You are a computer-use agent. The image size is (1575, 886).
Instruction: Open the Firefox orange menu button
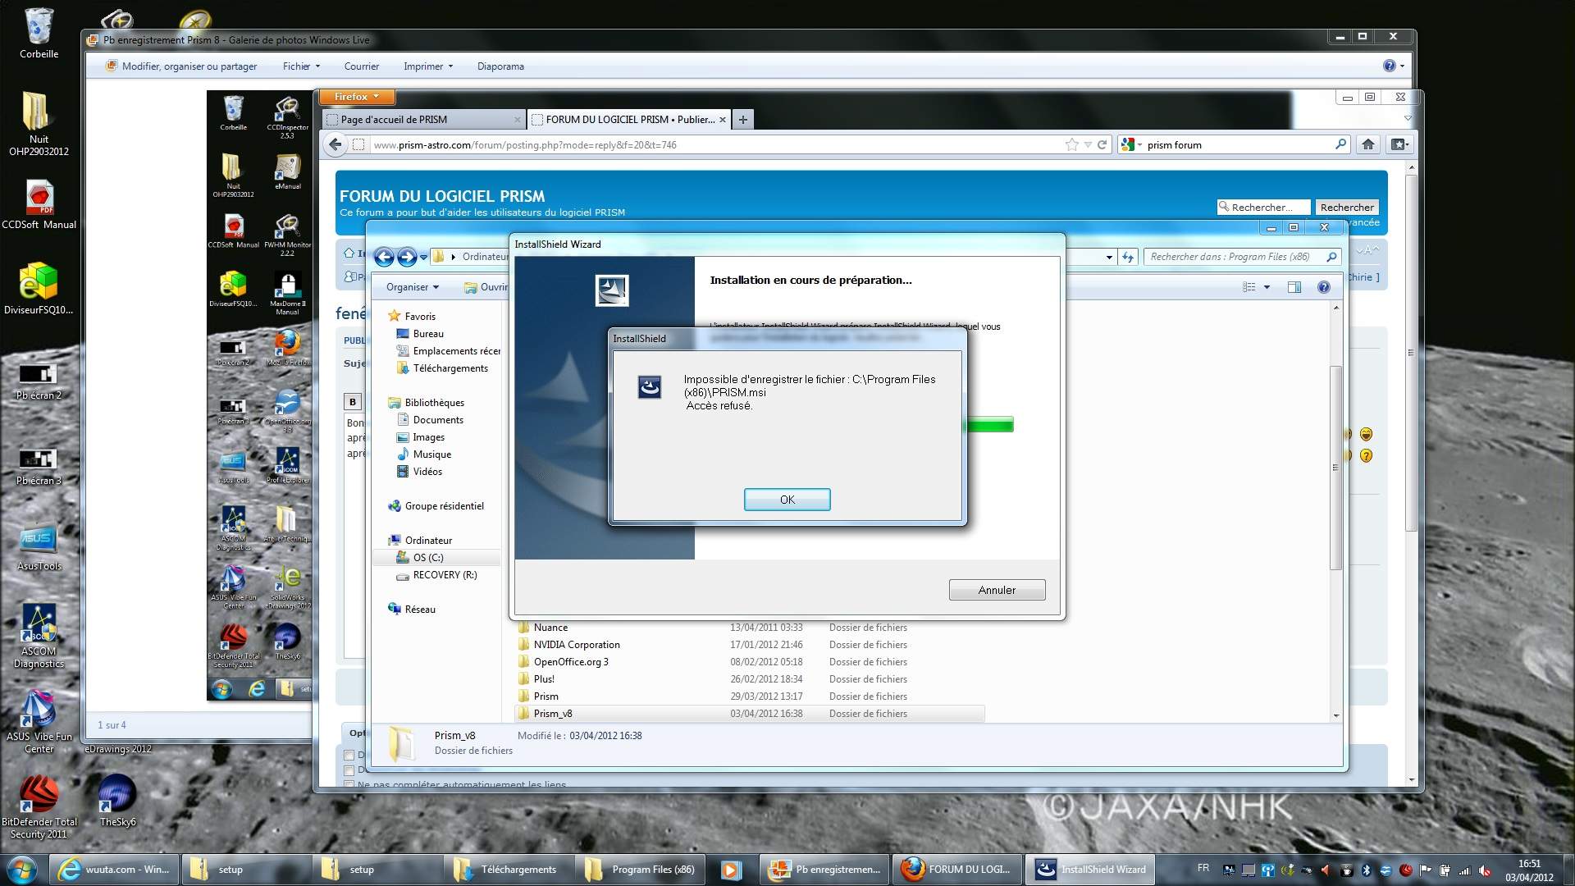coord(356,97)
